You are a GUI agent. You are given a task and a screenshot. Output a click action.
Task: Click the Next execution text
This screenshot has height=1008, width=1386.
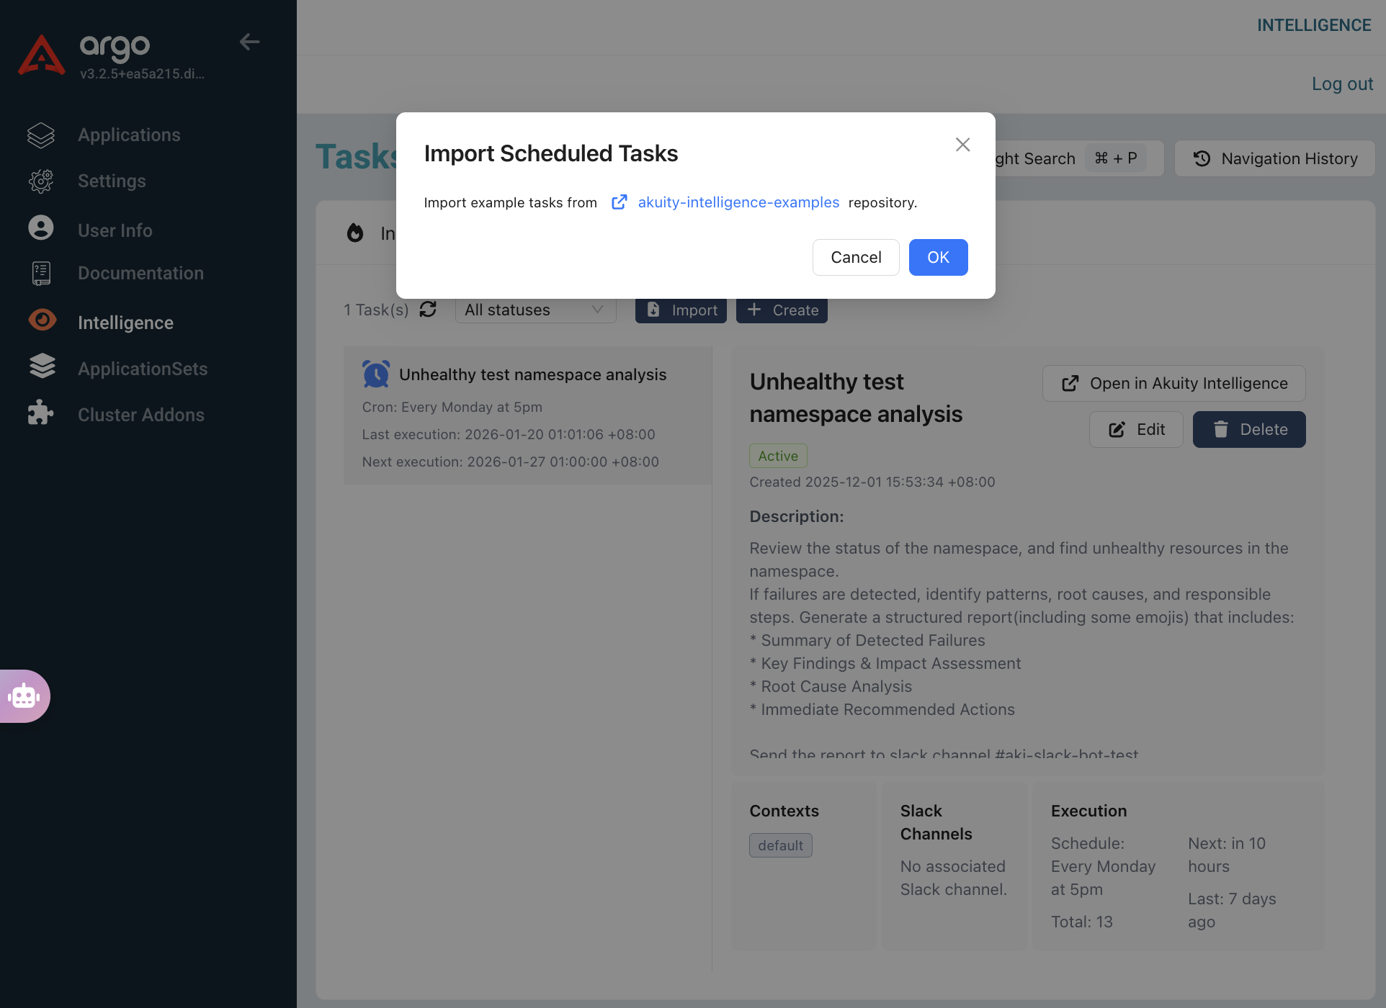[x=510, y=462]
